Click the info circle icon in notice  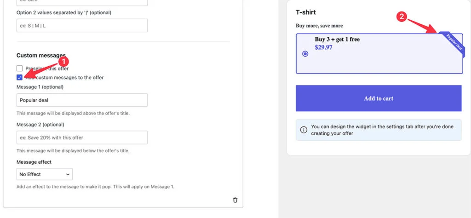point(304,130)
